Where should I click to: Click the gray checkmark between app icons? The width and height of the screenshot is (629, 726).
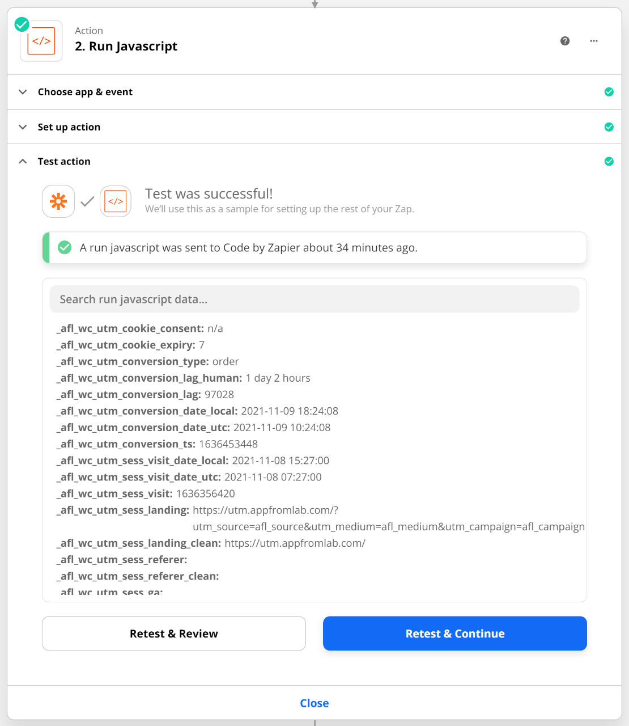coord(87,201)
